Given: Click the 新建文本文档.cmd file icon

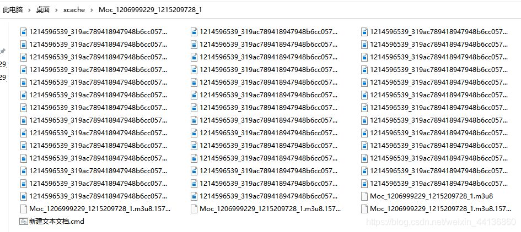Looking at the screenshot, I should point(23,222).
